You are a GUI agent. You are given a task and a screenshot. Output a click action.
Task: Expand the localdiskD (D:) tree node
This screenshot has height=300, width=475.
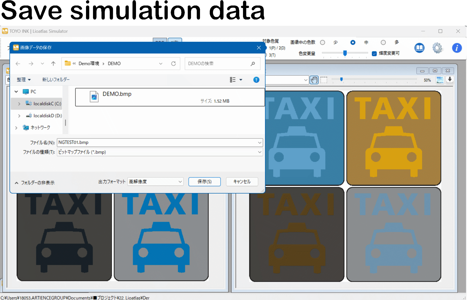[x=19, y=116]
